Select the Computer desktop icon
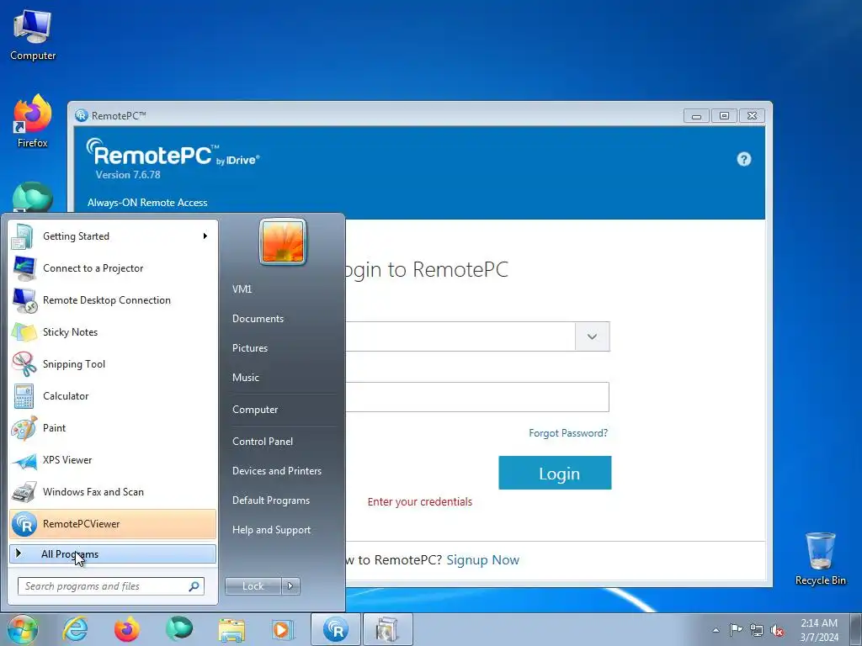Screen dimensions: 862x646 coord(33,35)
